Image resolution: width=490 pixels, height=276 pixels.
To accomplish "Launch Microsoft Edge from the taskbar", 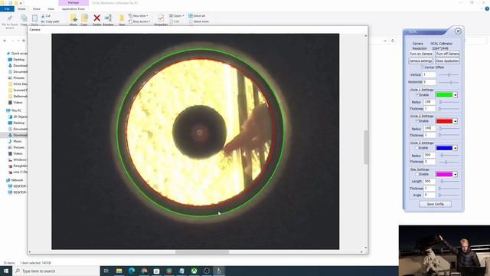I will [x=132, y=271].
